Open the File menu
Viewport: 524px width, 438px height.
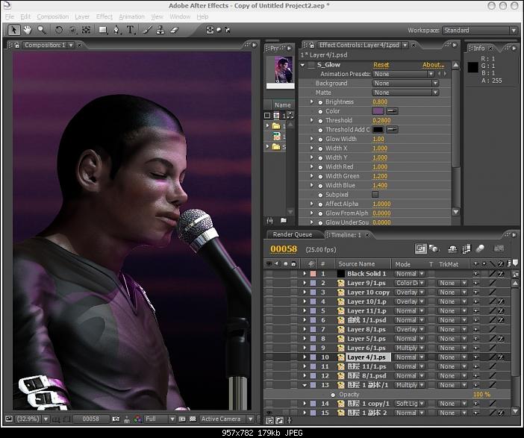coord(10,16)
